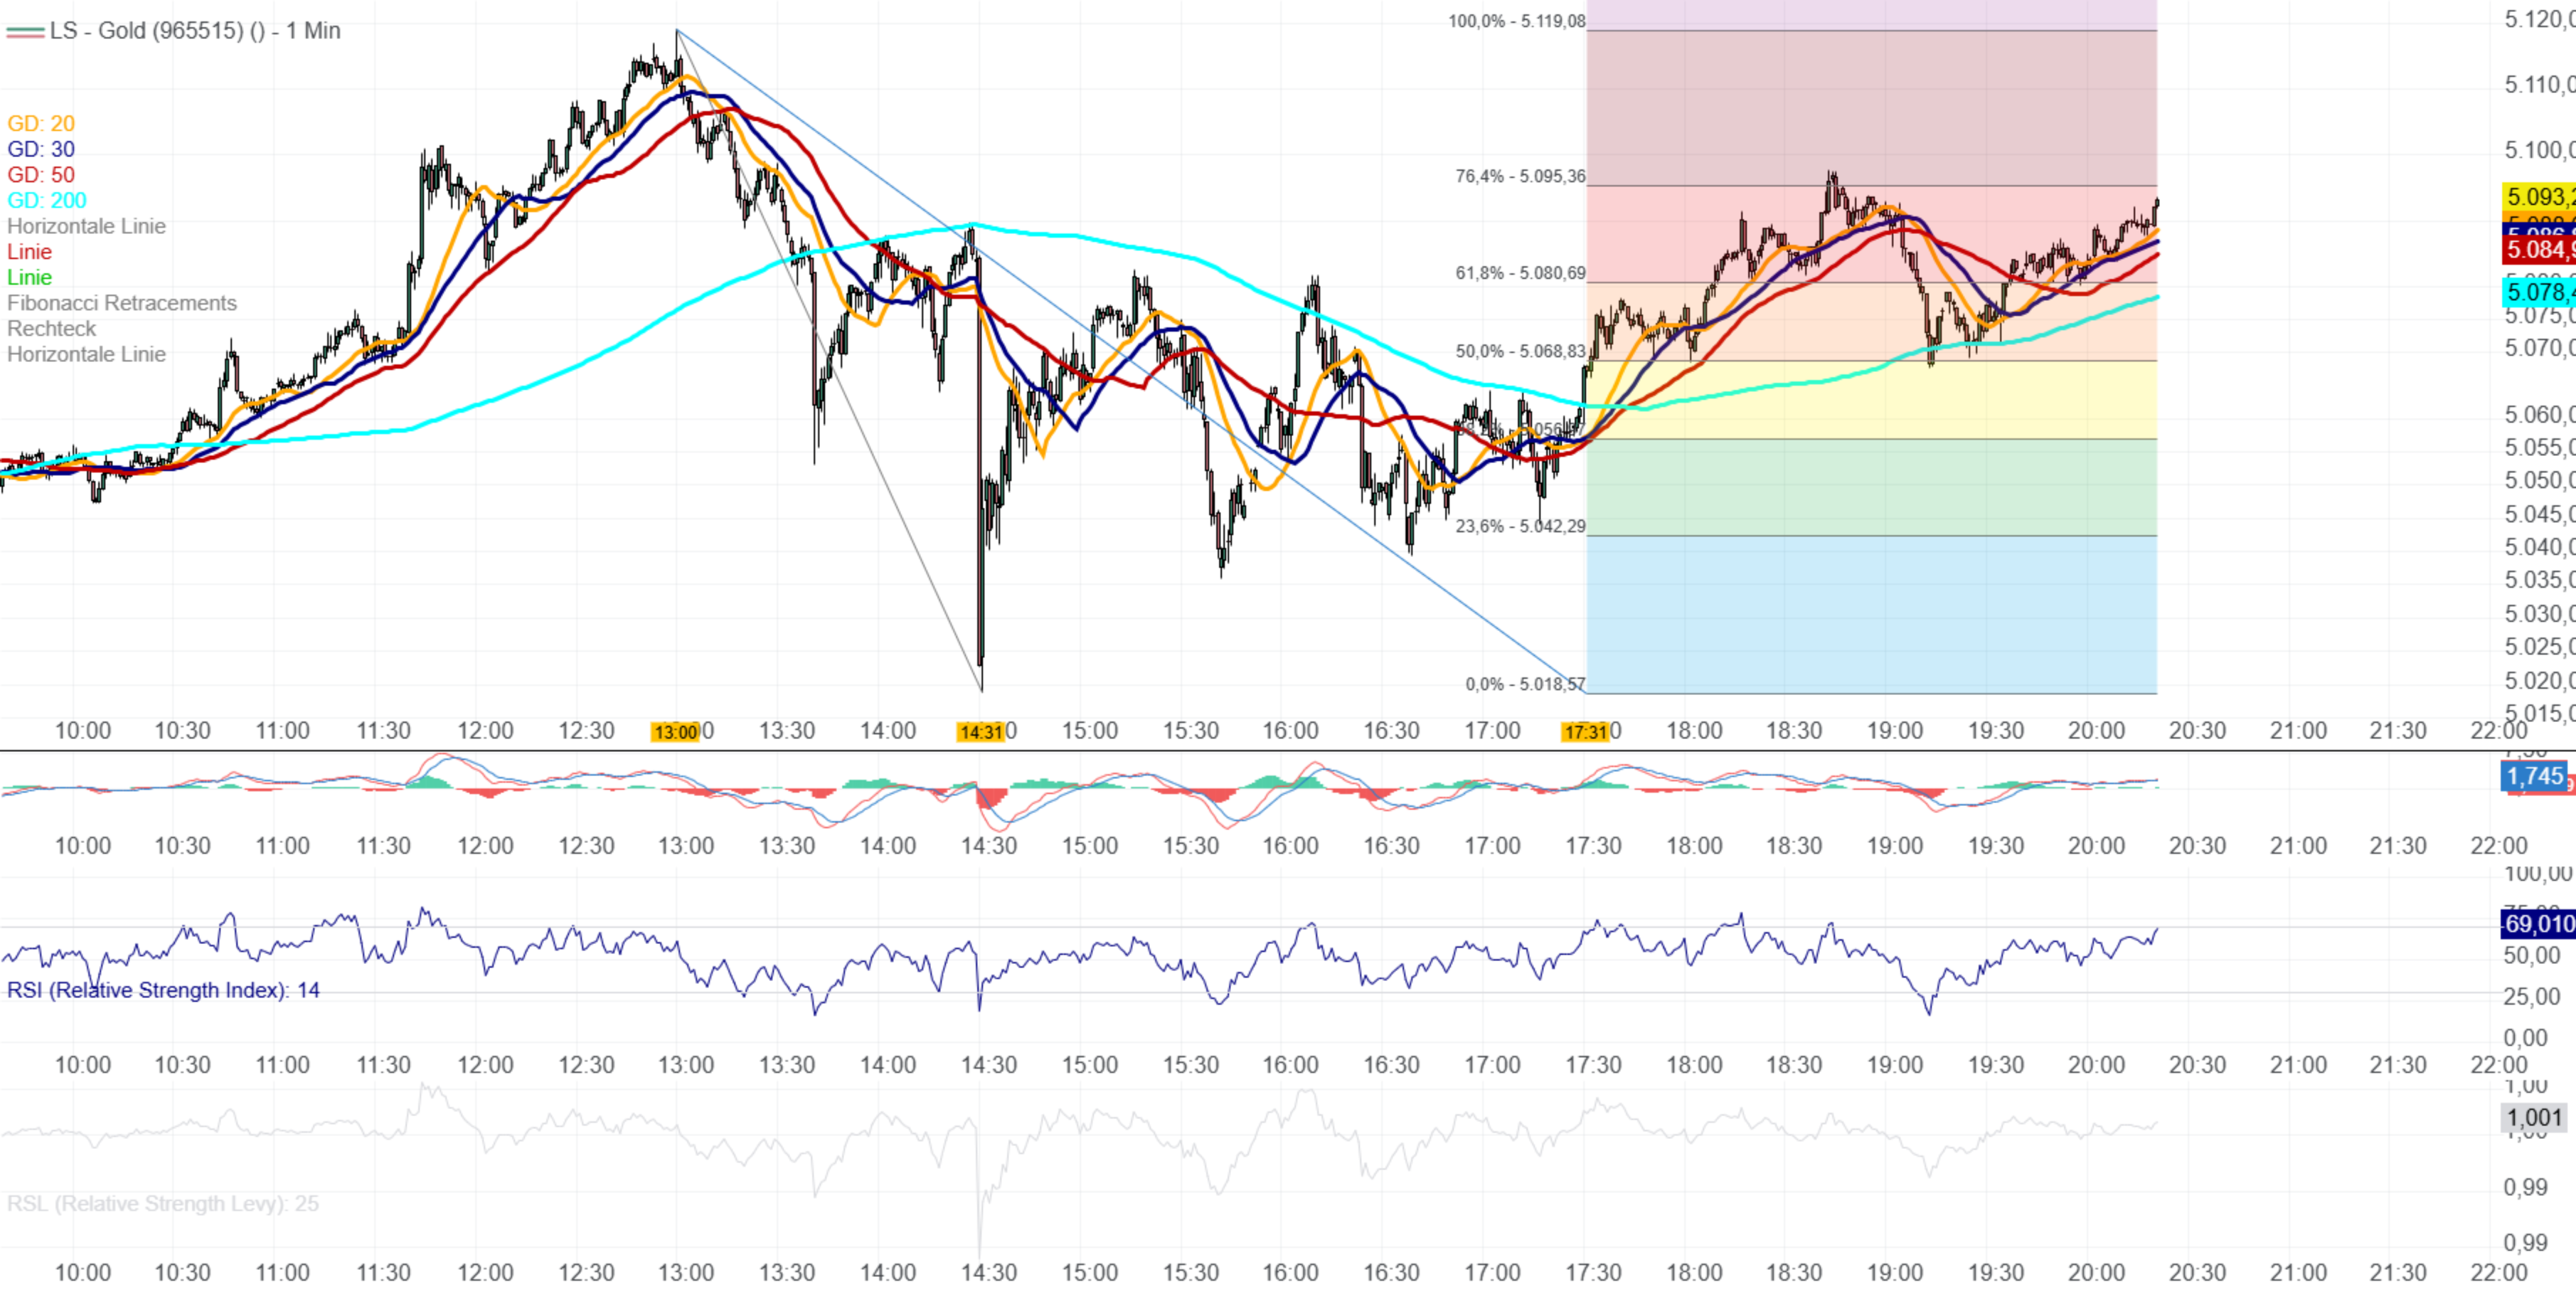The width and height of the screenshot is (2576, 1292).
Task: Select the GD: 30 legend entry
Action: [41, 149]
